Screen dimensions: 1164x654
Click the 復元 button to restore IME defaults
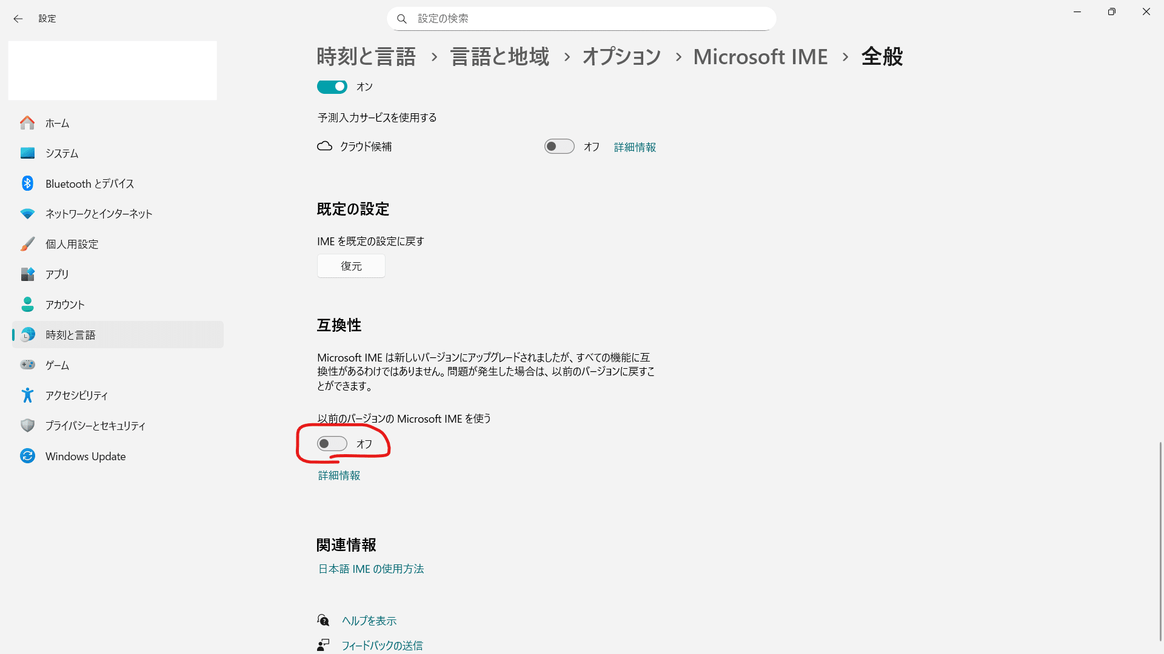click(x=350, y=266)
